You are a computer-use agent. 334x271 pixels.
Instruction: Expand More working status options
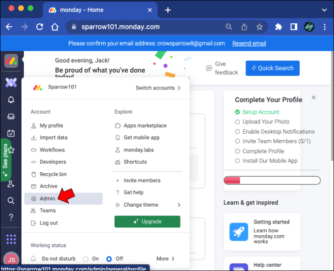(173, 258)
